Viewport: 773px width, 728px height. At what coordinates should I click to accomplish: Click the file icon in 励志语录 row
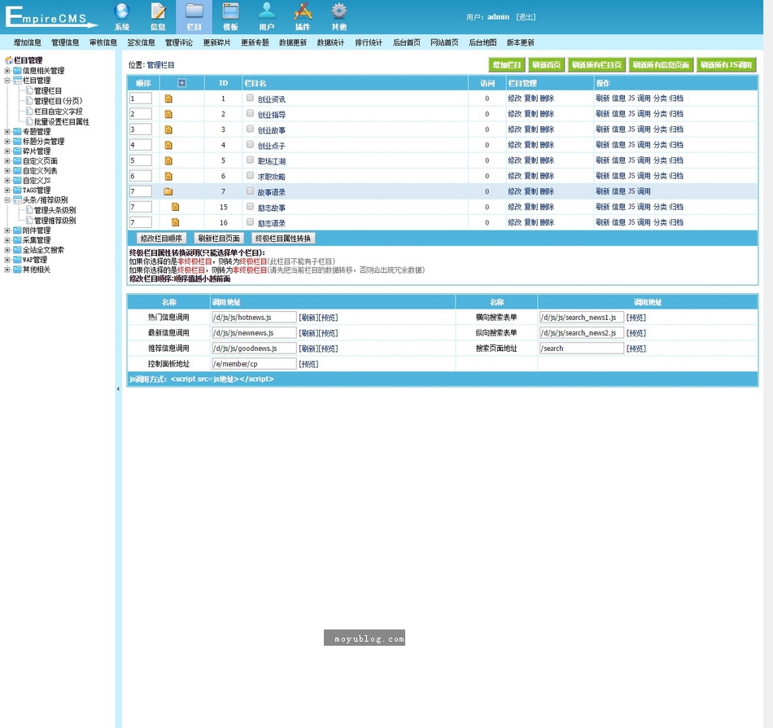(175, 222)
